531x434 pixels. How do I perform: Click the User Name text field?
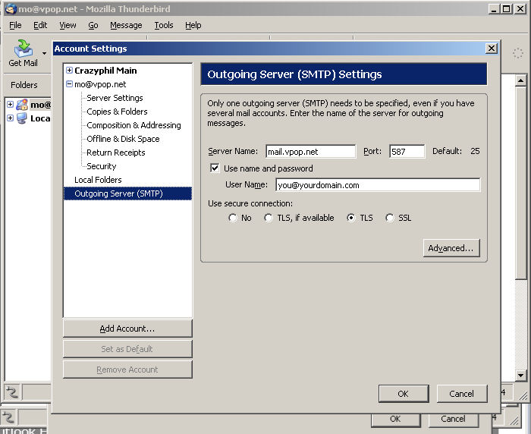click(x=377, y=185)
